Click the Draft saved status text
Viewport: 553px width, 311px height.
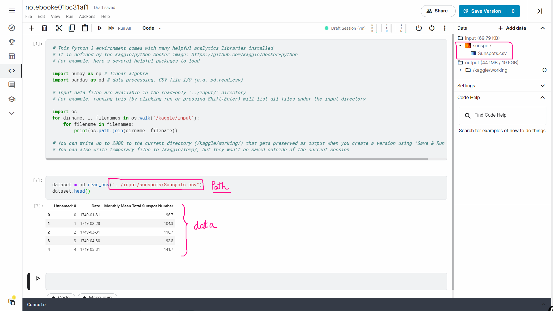[105, 7]
